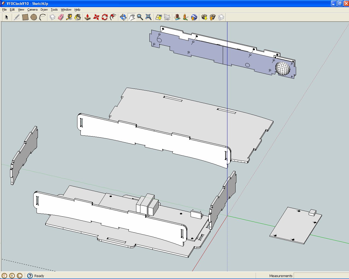The width and height of the screenshot is (349, 279).
Task: Pick the Select arrow tool
Action: click(x=7, y=17)
